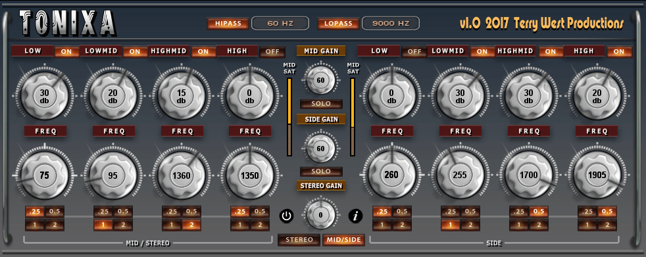
Task: Click the Mid LOWMID frequency knob at 95
Action: (x=113, y=175)
